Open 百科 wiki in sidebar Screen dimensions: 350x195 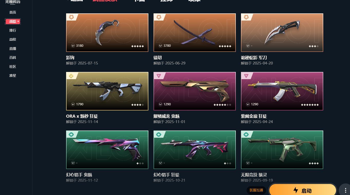(x=13, y=58)
